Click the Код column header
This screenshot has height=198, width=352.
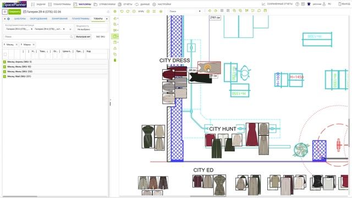[x=89, y=51]
